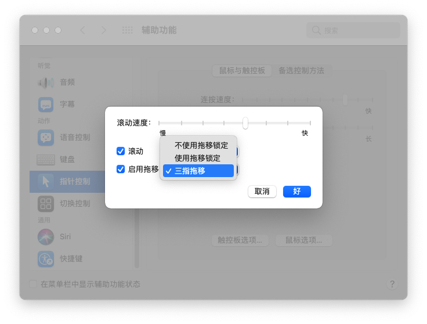Click the forward arrow in the toolbar
The height and width of the screenshot is (324, 427).
click(x=103, y=30)
